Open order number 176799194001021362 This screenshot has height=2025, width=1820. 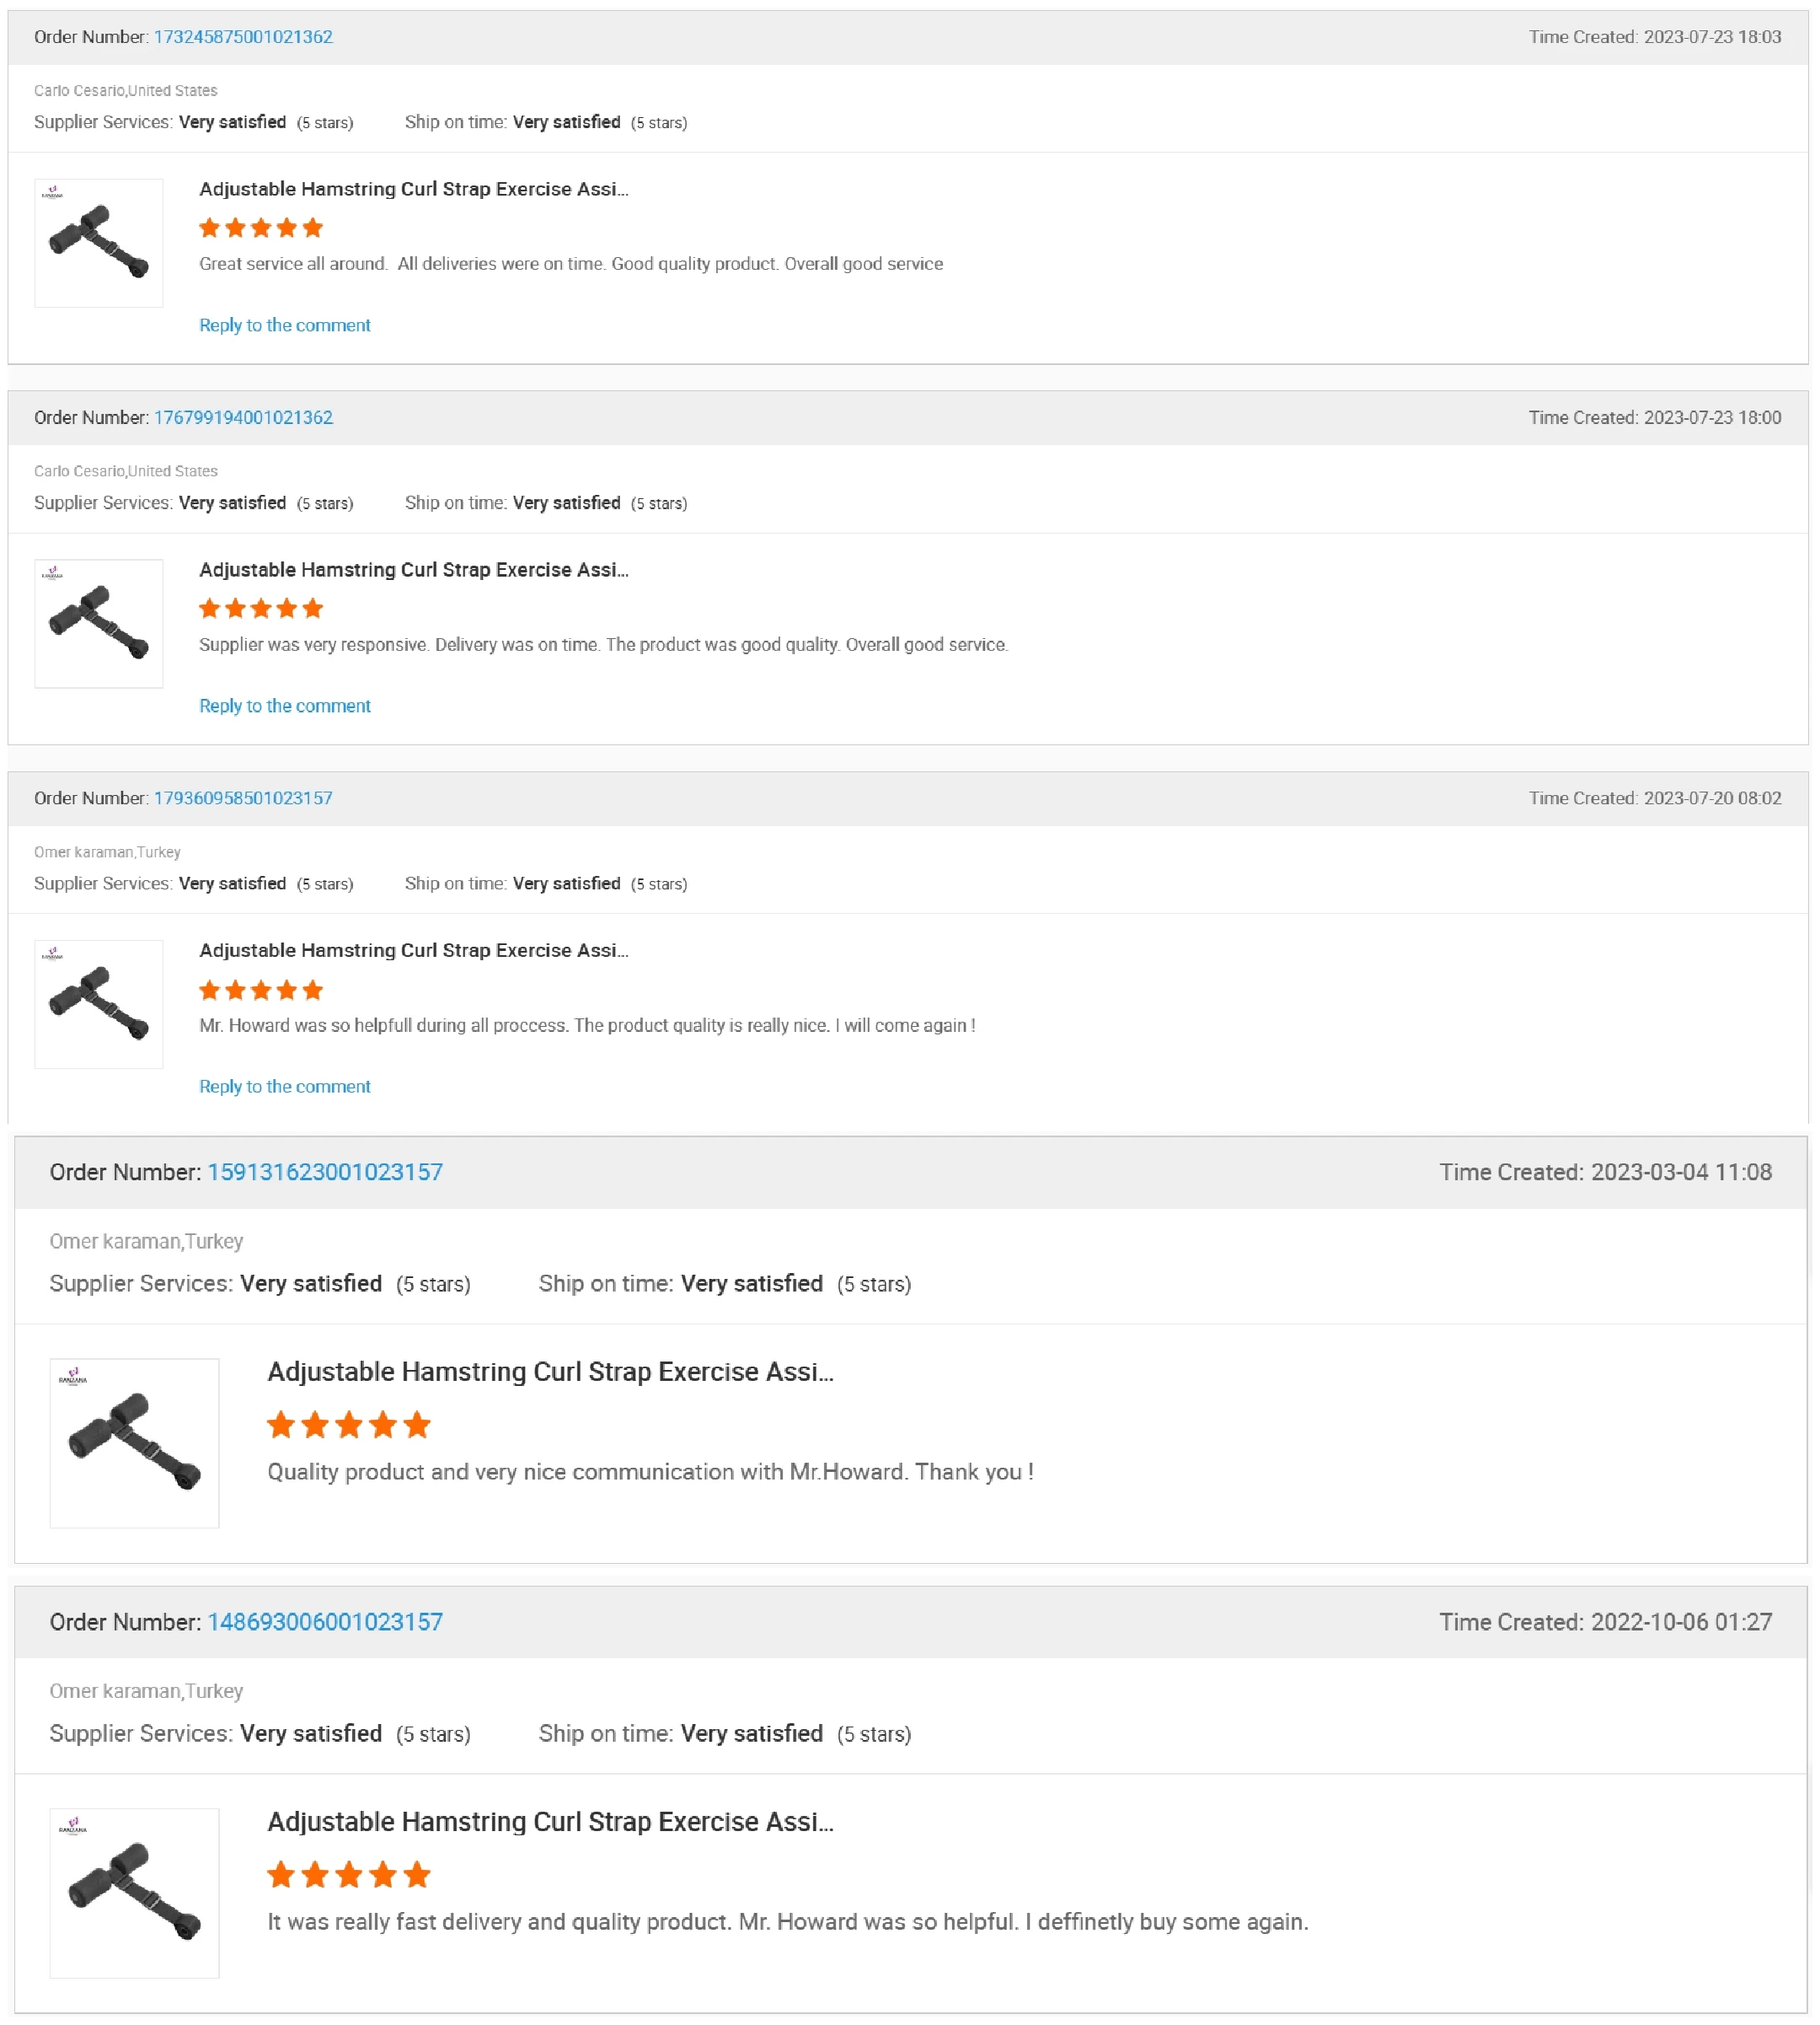pos(243,417)
